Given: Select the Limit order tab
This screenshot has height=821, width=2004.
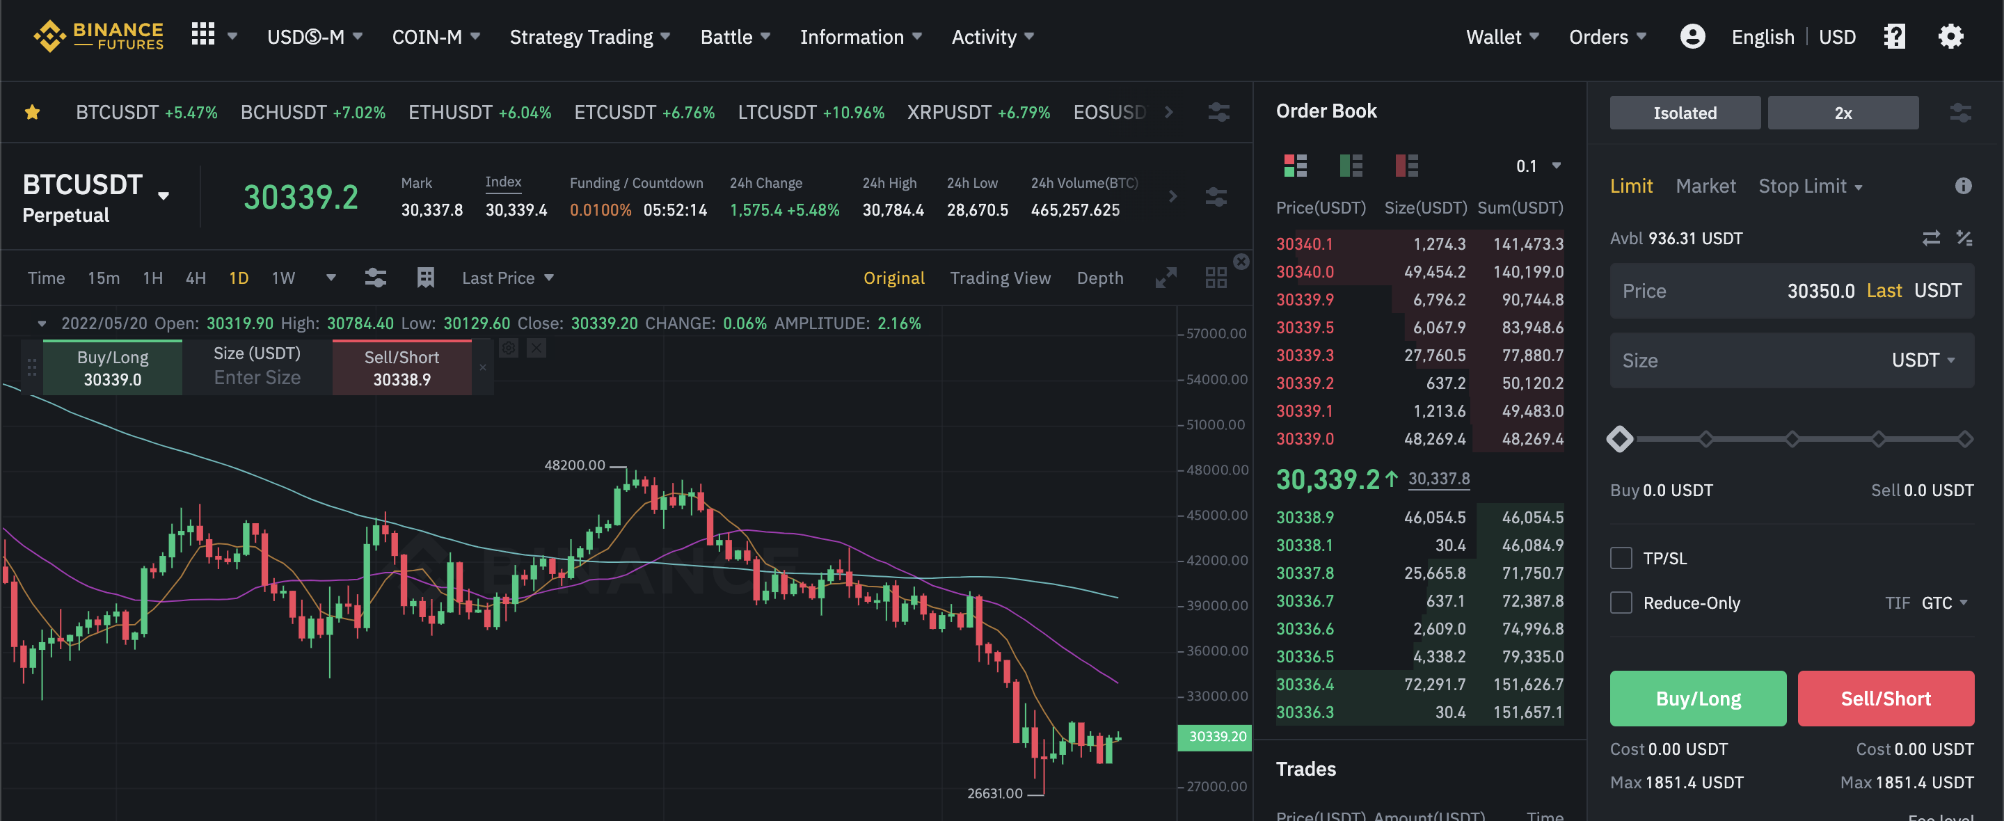Looking at the screenshot, I should click(x=1630, y=186).
